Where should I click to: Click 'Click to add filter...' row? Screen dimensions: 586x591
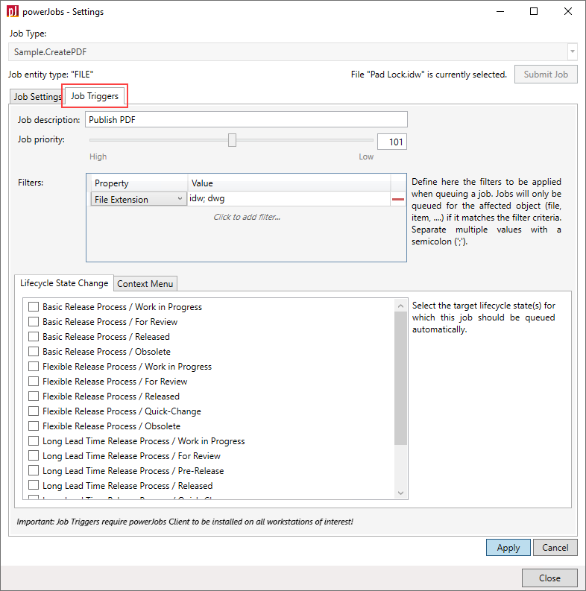pyautogui.click(x=247, y=217)
